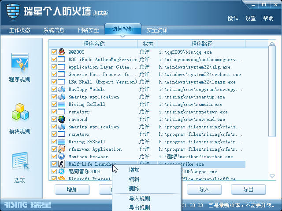Screen dimensions: 282x211
Task: Click the Rising RsShell icon in rsmain.exe row
Action: tap(62, 104)
